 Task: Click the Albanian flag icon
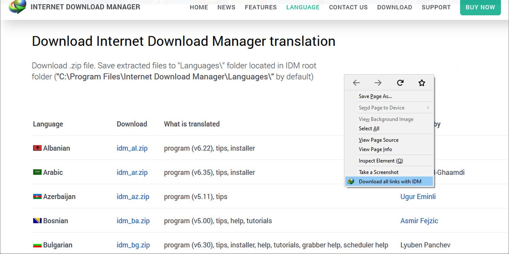click(x=37, y=148)
